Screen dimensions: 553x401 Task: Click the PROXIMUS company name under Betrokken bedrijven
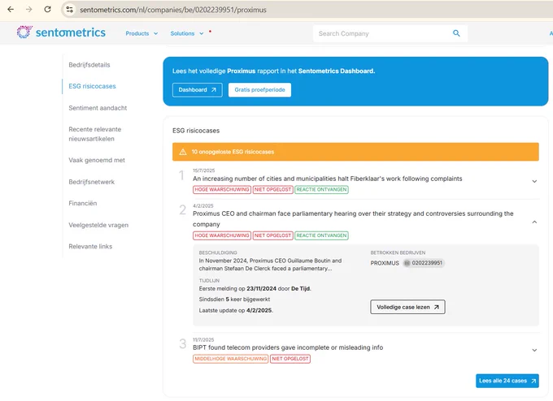tap(385, 263)
